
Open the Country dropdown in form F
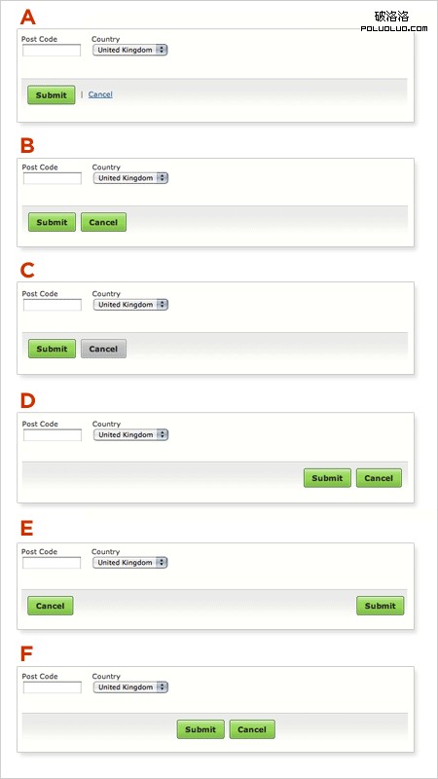(130, 687)
